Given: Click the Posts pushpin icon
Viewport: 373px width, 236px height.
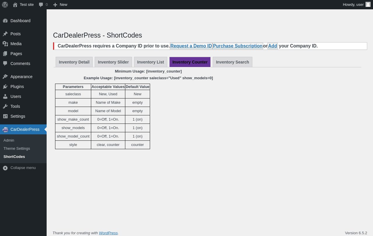Looking at the screenshot, I should click(x=5, y=34).
